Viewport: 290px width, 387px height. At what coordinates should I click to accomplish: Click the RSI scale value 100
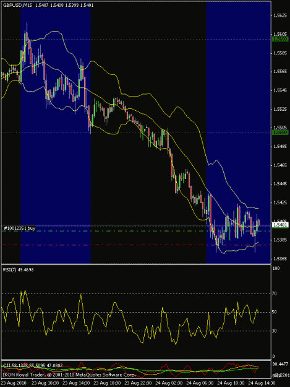point(276,268)
